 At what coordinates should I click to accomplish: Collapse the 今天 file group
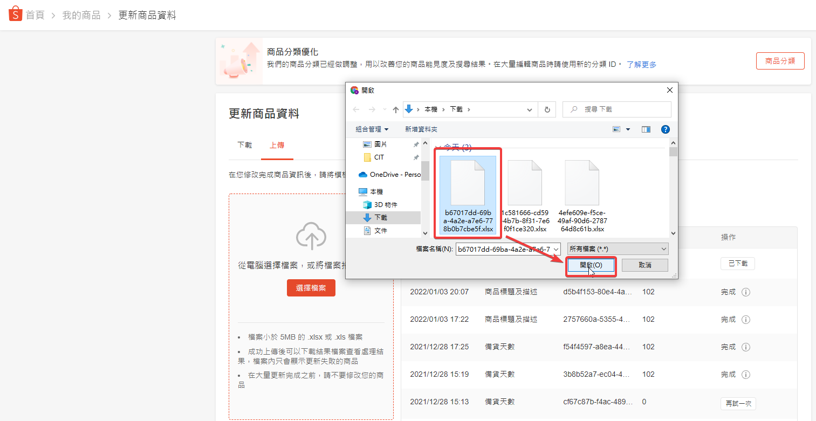438,147
